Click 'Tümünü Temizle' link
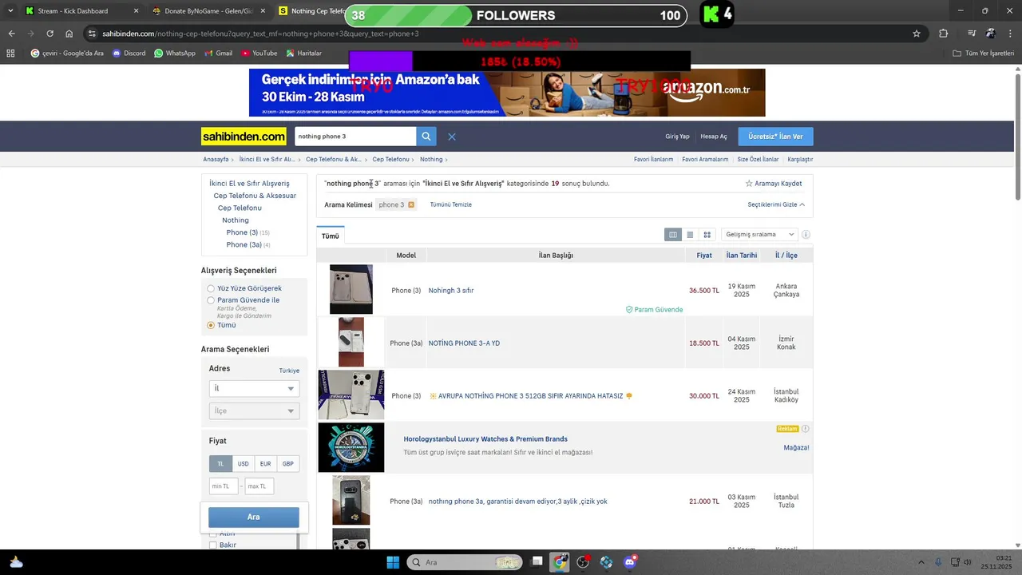 click(x=451, y=205)
